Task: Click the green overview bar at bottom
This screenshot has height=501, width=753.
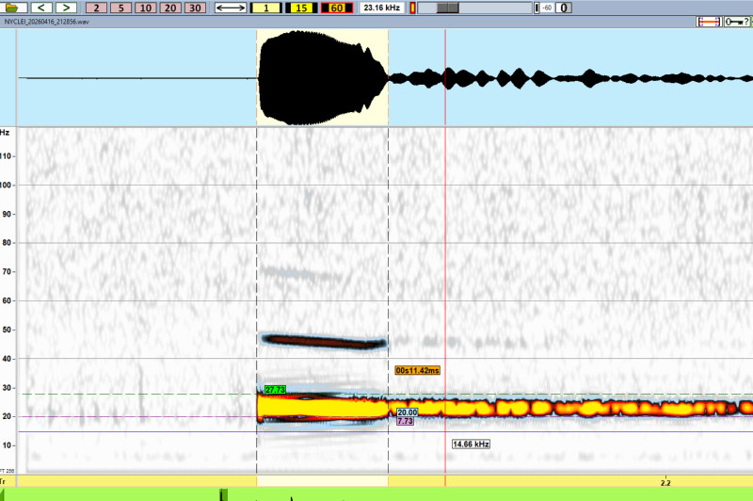Action: click(376, 494)
